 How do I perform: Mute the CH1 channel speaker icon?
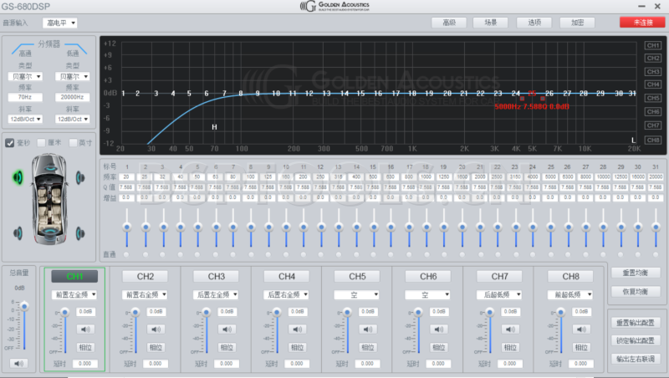pos(86,329)
